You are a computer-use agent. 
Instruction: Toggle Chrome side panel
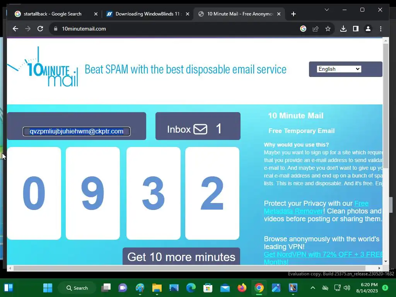[356, 29]
